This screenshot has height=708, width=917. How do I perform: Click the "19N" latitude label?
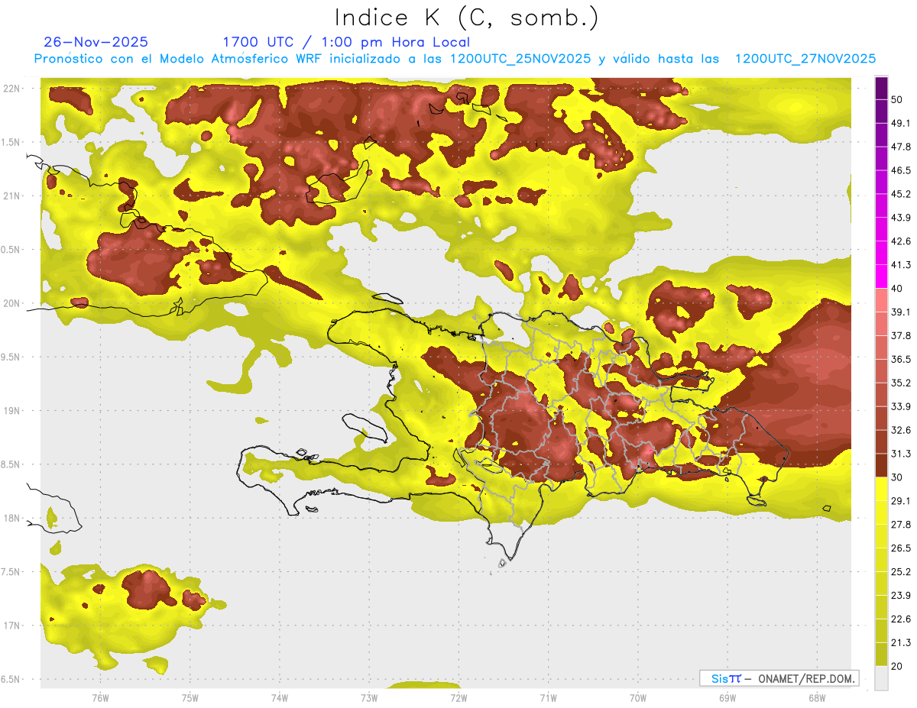pyautogui.click(x=11, y=411)
